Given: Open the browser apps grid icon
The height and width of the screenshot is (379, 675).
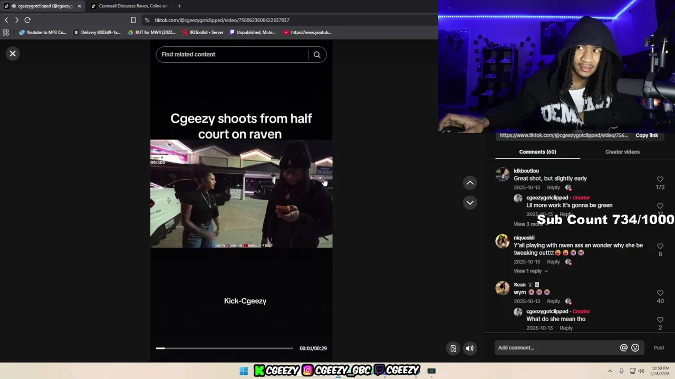Looking at the screenshot, I should [x=6, y=32].
